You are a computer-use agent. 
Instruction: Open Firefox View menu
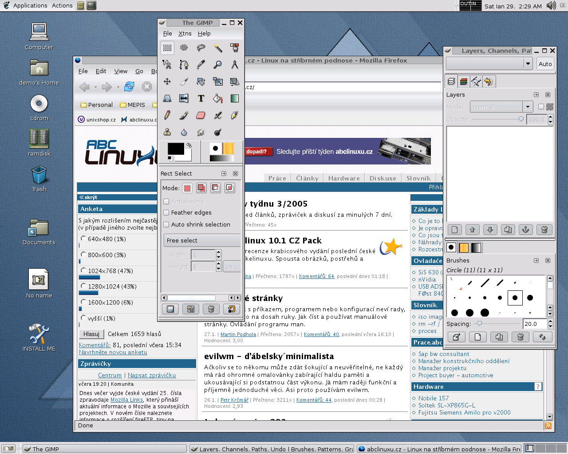pyautogui.click(x=121, y=71)
